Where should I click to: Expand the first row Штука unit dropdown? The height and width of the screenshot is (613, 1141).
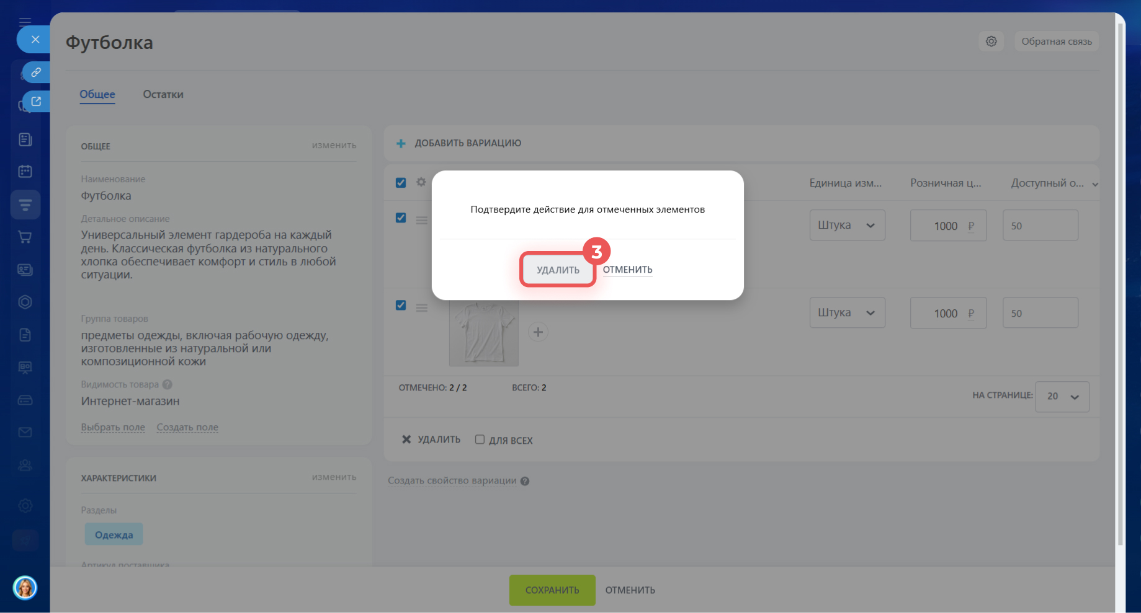847,226
